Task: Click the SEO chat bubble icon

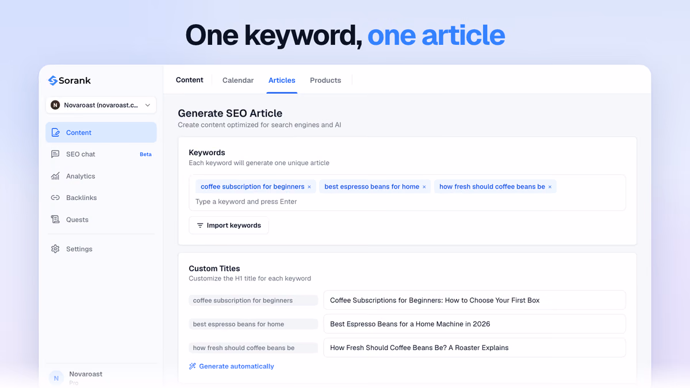Action: tap(55, 154)
